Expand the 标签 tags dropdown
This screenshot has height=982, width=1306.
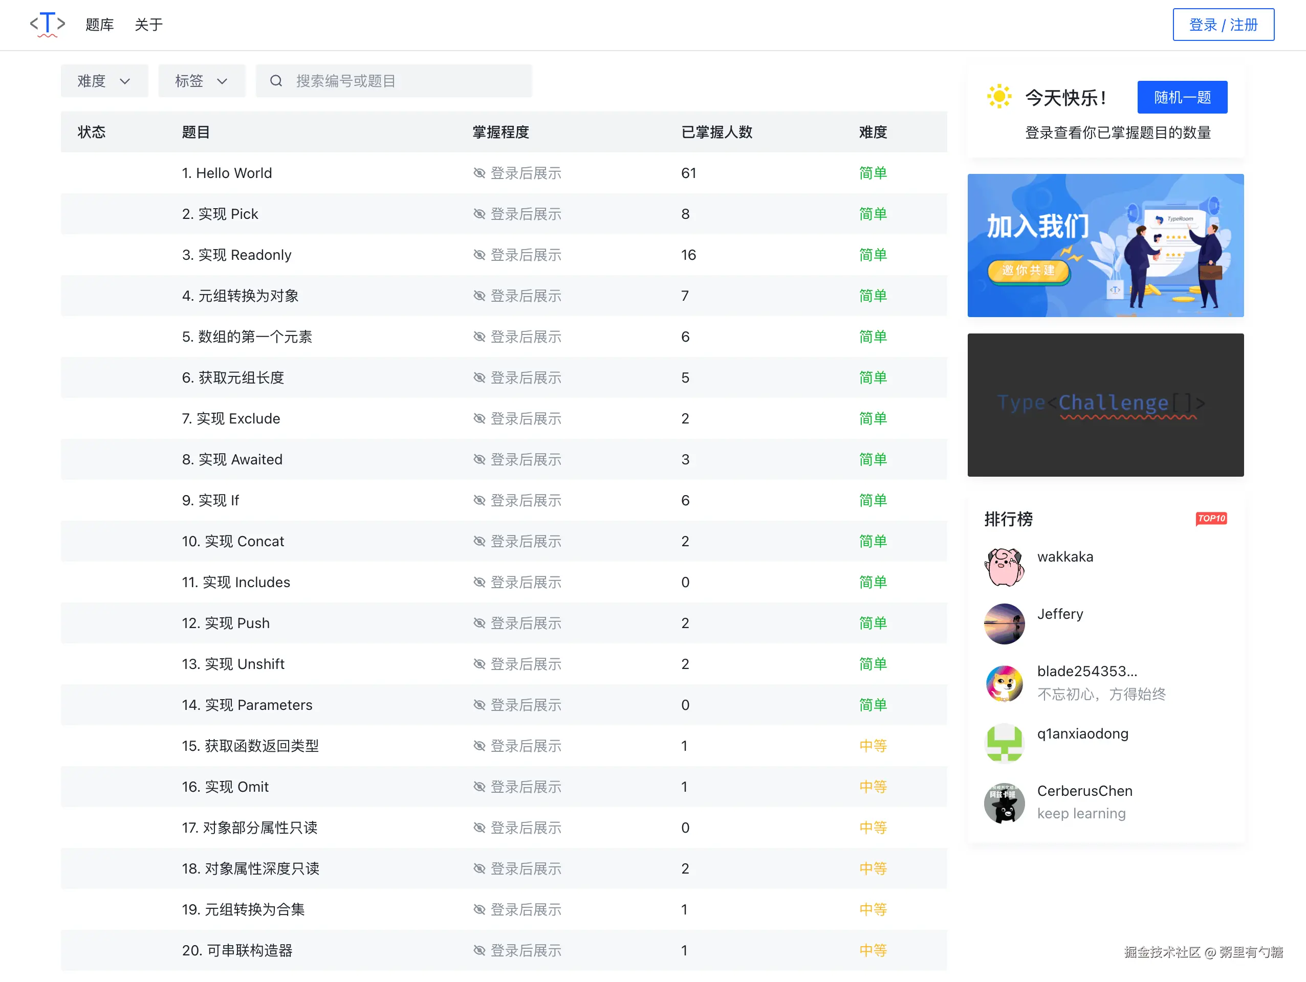pos(201,81)
